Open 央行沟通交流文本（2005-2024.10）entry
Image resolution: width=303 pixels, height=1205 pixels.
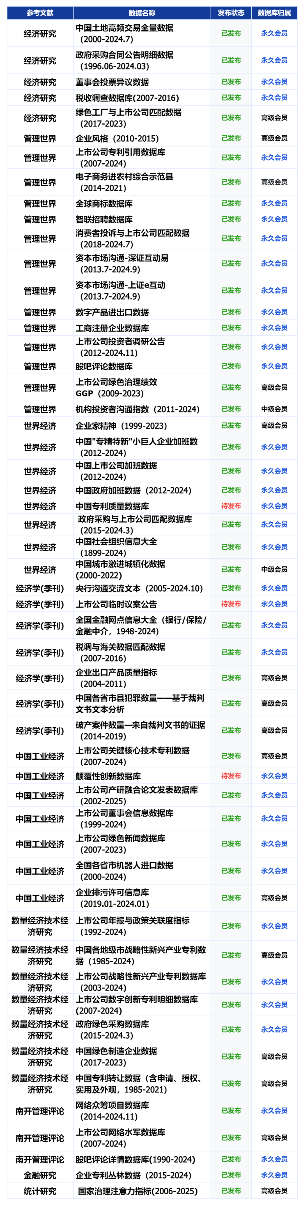(x=139, y=588)
